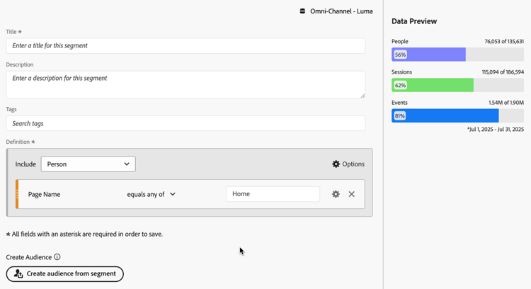Select the Page Name dimension label
531x289 pixels.
pyautogui.click(x=44, y=194)
